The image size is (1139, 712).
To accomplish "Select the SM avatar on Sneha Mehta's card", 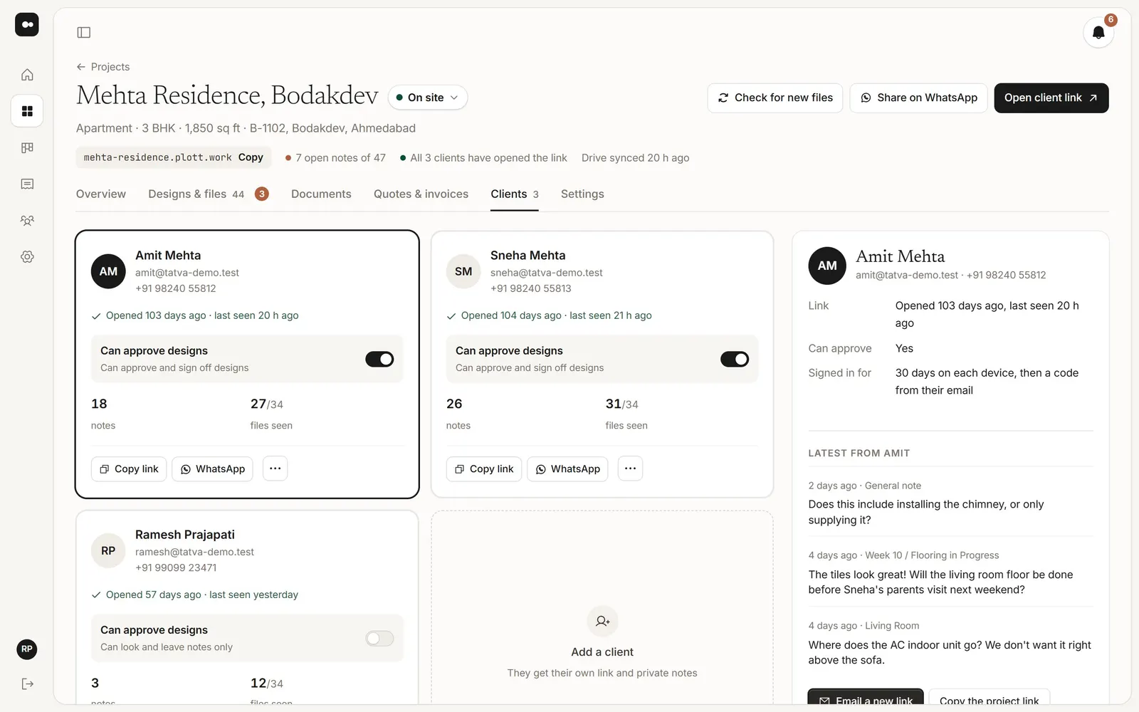I will click(463, 271).
